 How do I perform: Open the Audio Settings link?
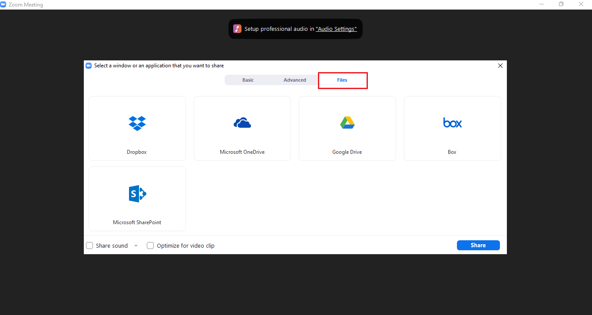pos(336,29)
